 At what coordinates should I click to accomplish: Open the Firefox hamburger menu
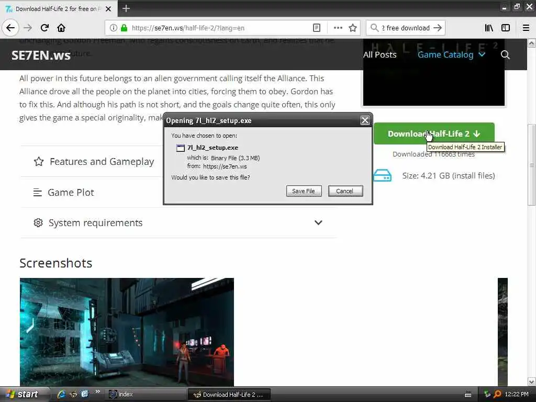pos(526,28)
